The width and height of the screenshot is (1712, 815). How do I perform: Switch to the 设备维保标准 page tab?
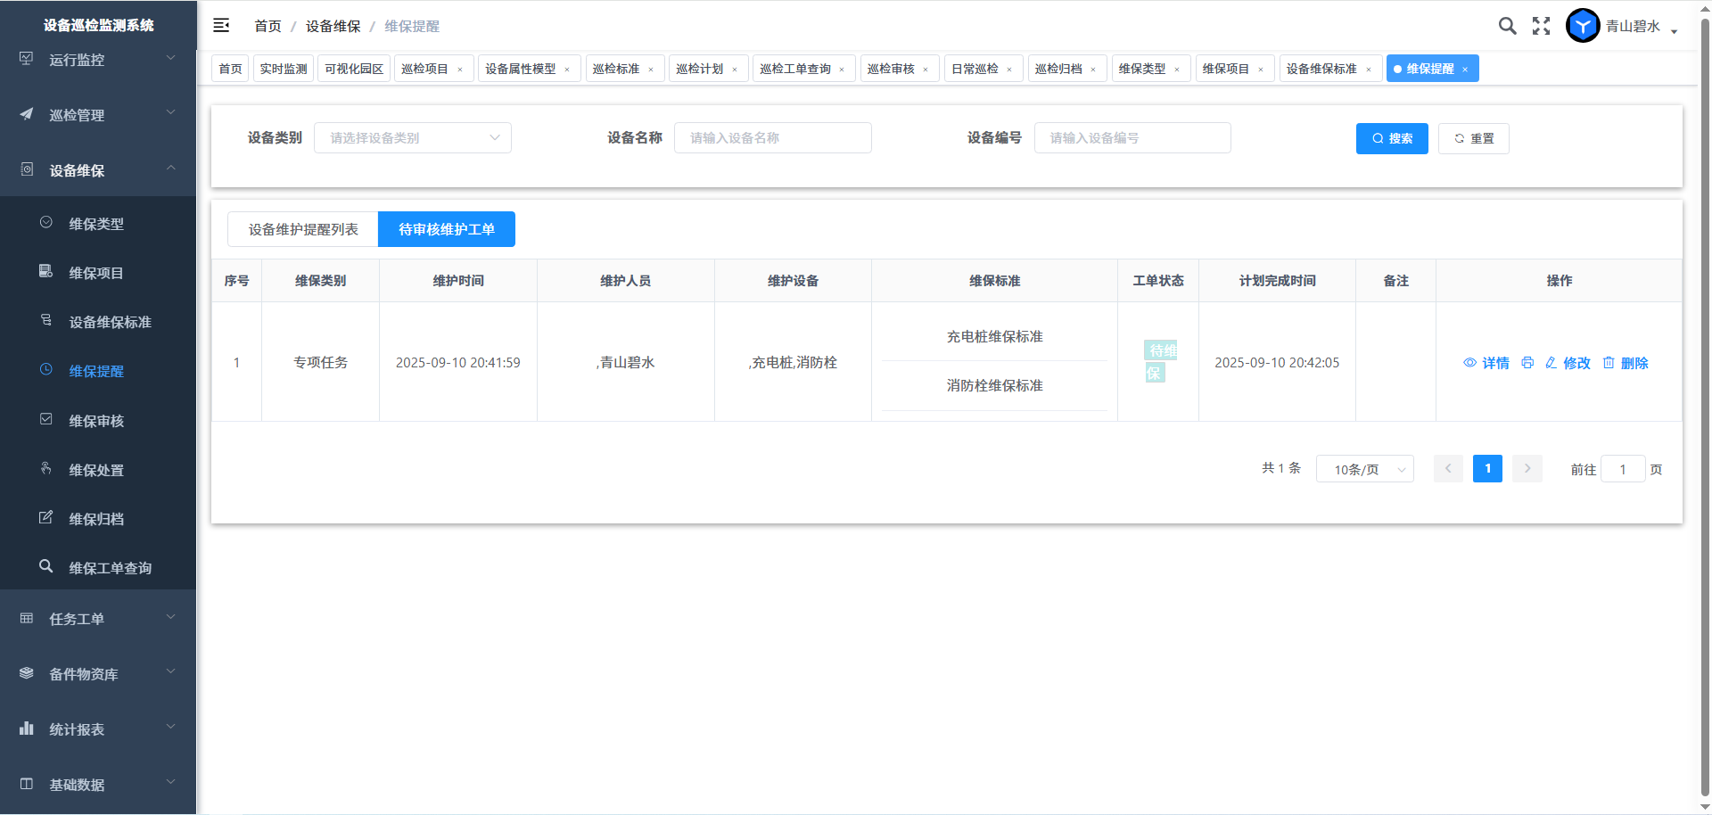click(x=1321, y=69)
